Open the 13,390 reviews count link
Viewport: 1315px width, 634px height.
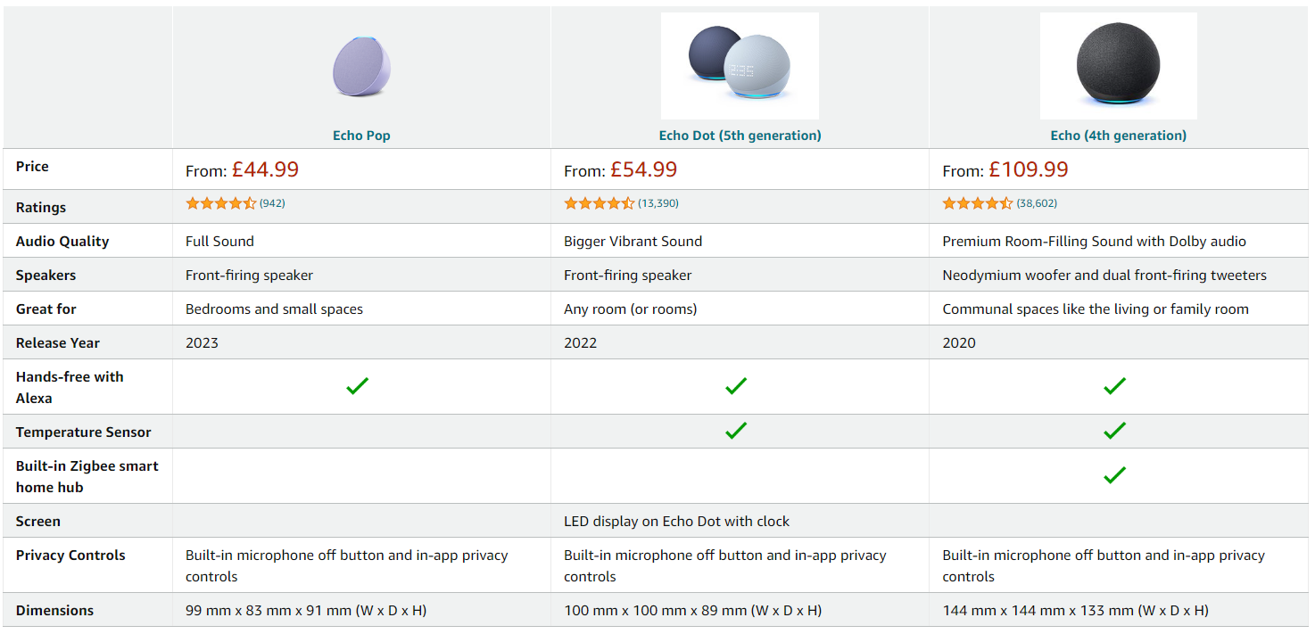[x=657, y=203]
